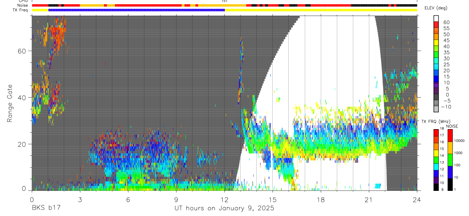The image size is (469, 216).
Task: Click the x-axis tick label '12'
Action: [x=224, y=199]
